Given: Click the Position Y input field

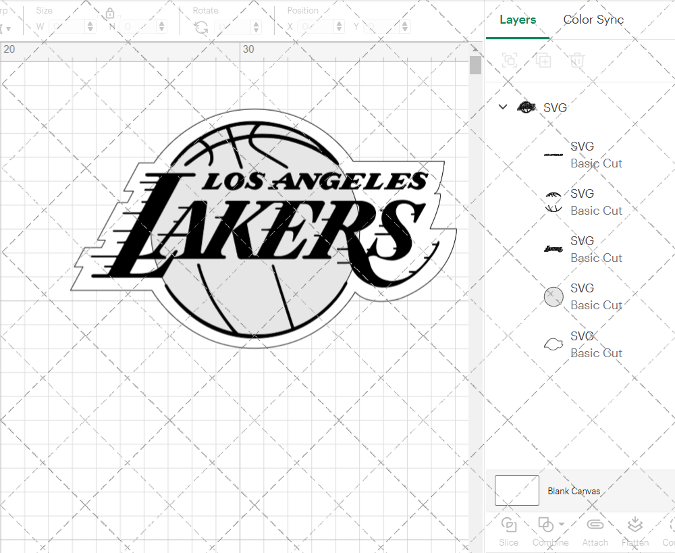Looking at the screenshot, I should point(381,27).
